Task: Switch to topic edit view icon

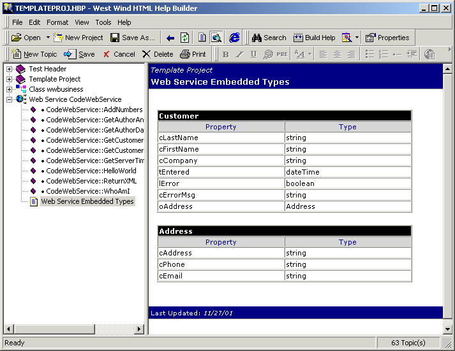Action: (202, 38)
